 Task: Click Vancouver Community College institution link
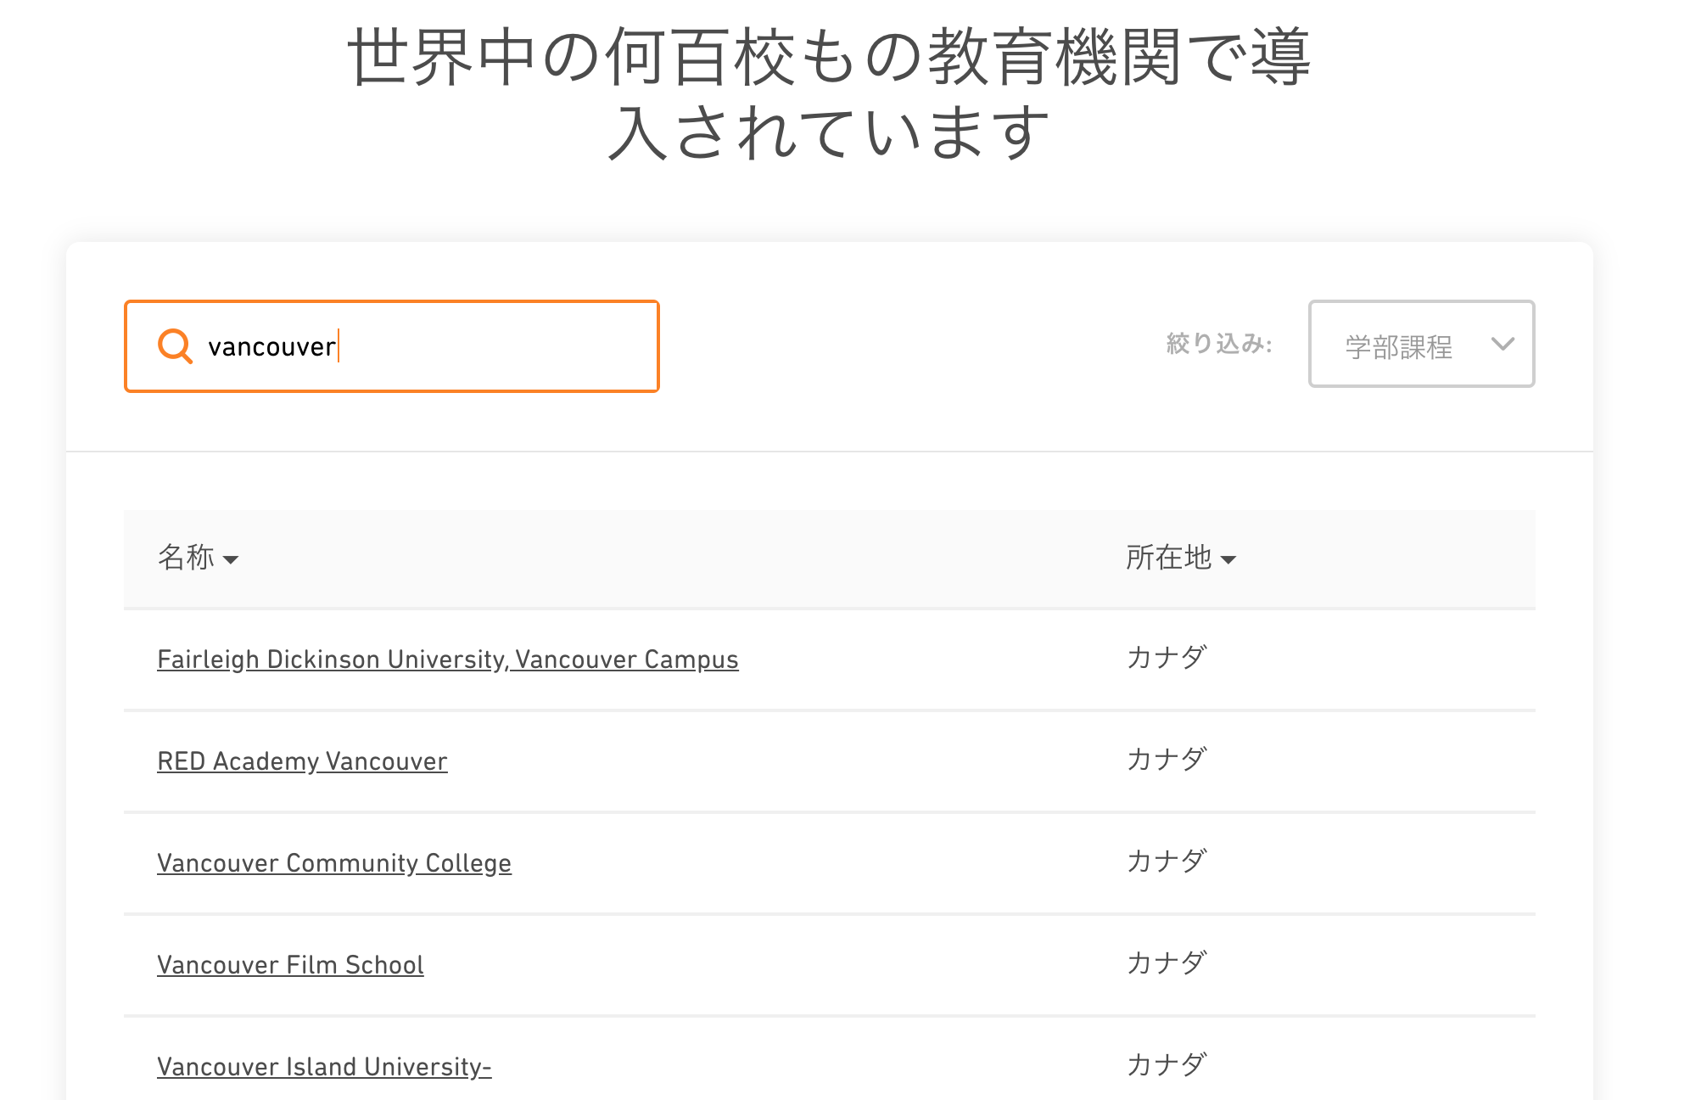pyautogui.click(x=333, y=862)
